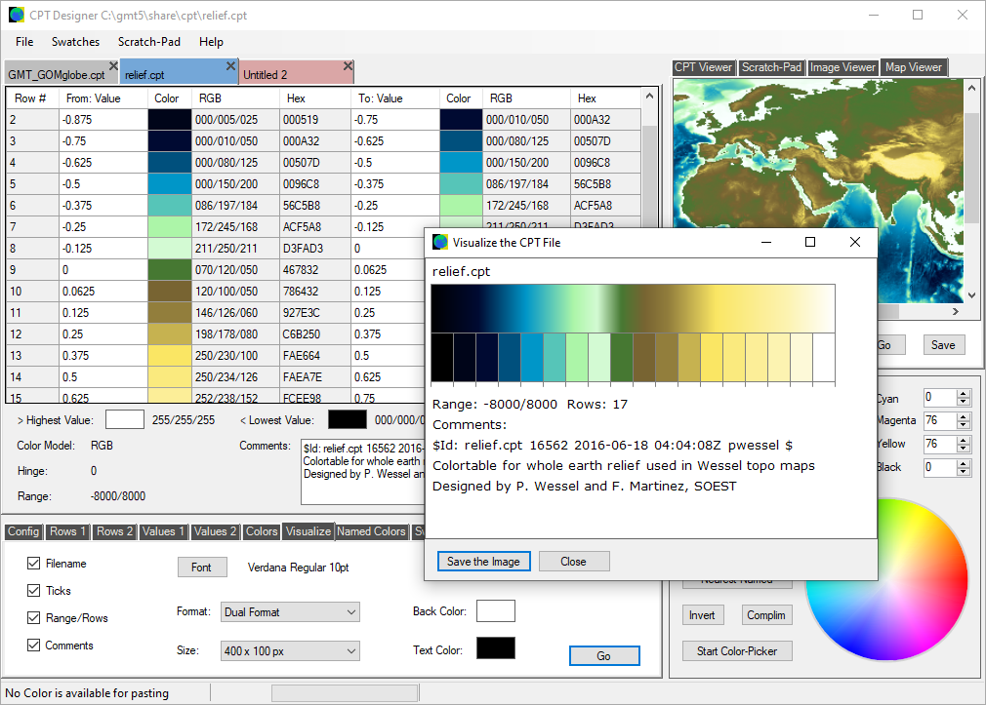Viewport: 986px width, 705px height.
Task: Select the CPT Viewer tab
Action: point(703,67)
